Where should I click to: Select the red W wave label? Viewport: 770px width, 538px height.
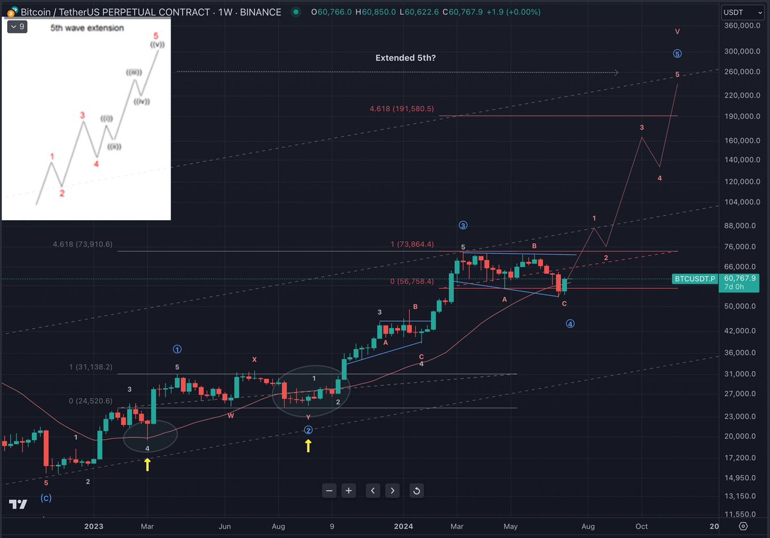(x=230, y=415)
